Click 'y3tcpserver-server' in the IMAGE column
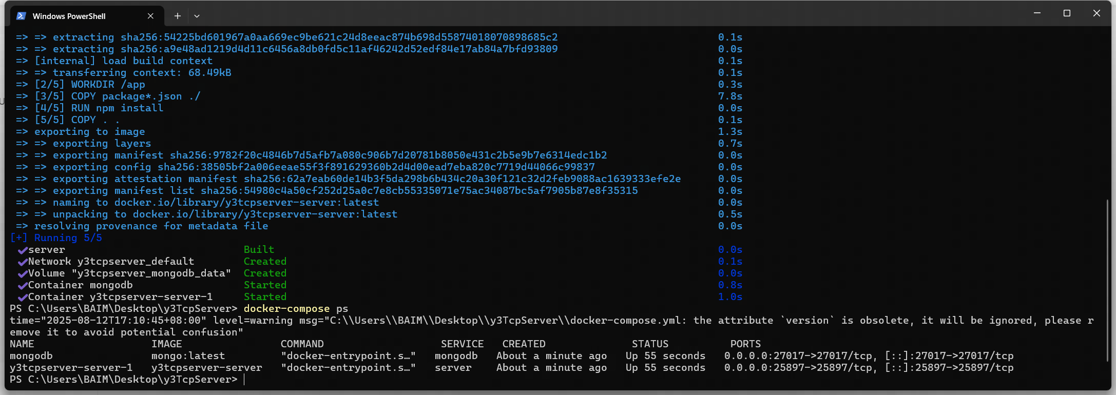 [x=206, y=368]
